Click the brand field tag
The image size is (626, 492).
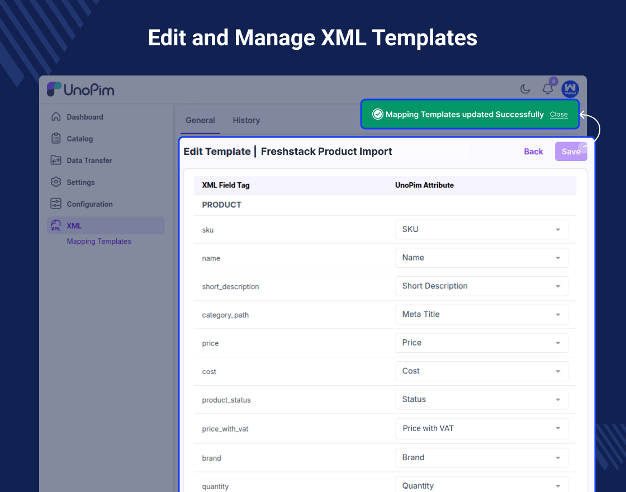click(212, 458)
